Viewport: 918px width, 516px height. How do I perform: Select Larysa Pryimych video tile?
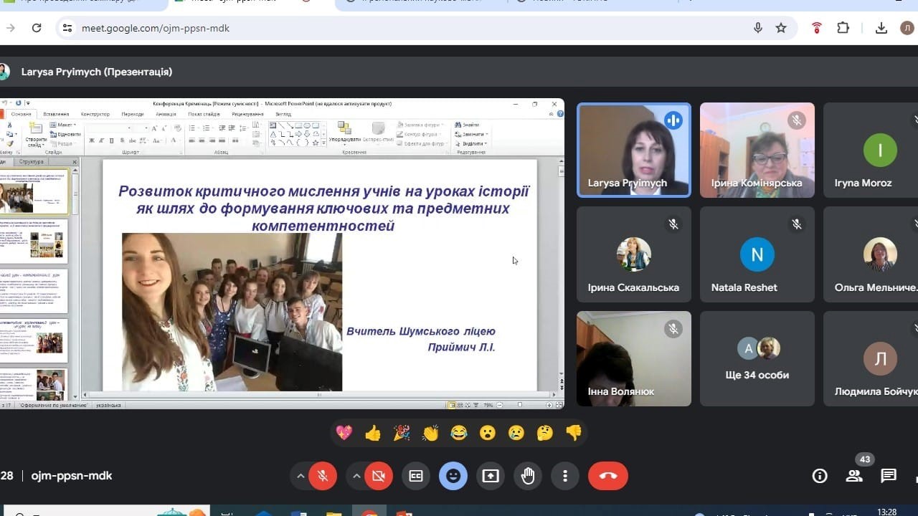pos(633,150)
